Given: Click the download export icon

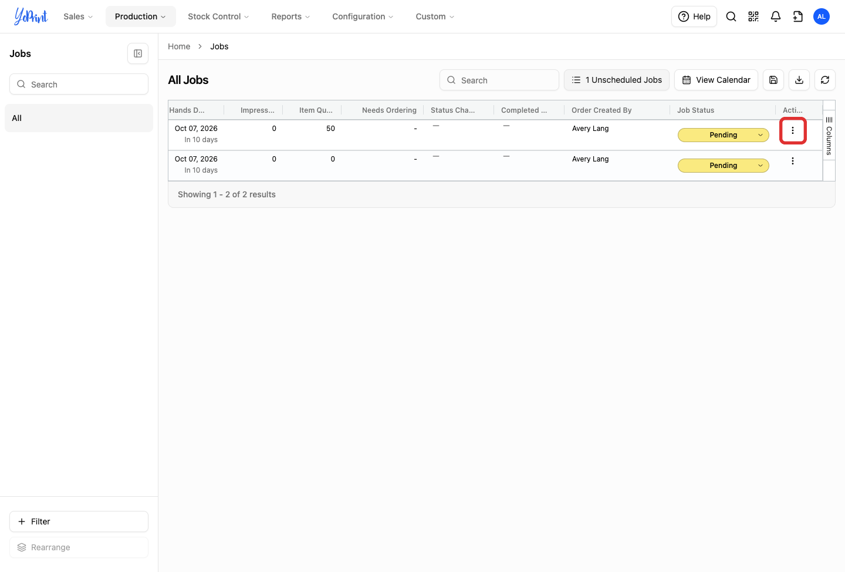Looking at the screenshot, I should coord(799,80).
